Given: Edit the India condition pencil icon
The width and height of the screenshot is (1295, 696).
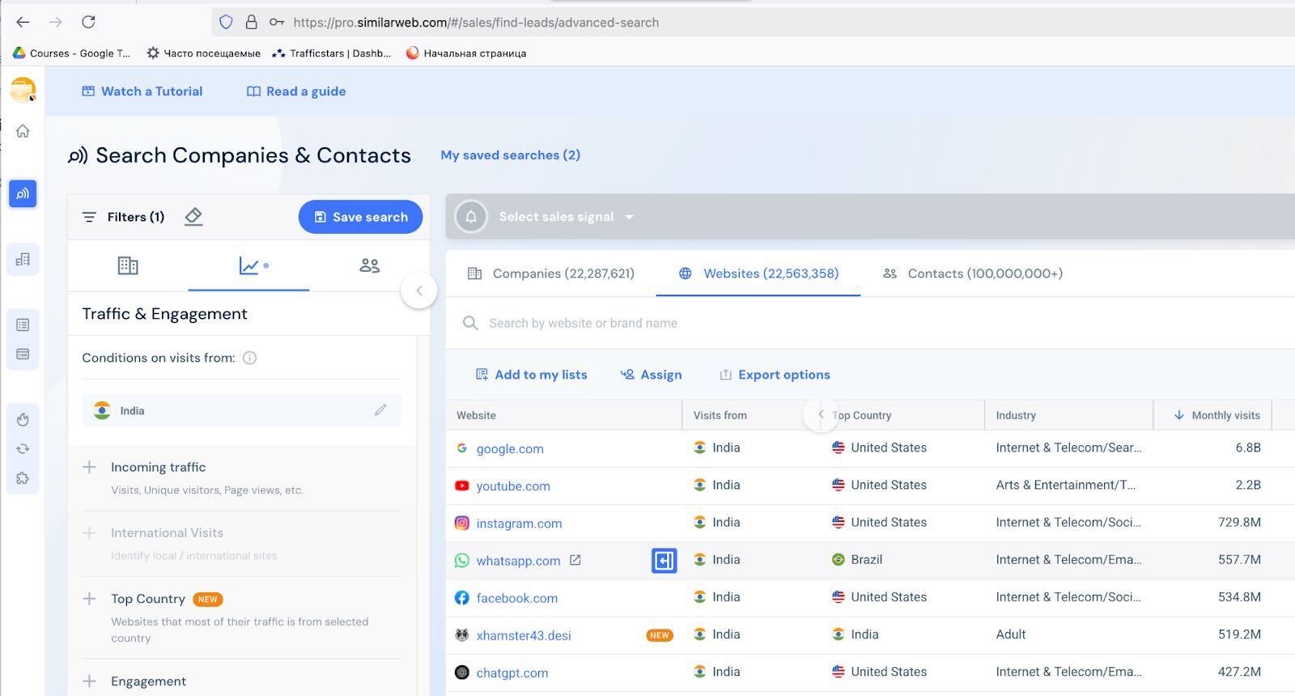Looking at the screenshot, I should [x=380, y=410].
